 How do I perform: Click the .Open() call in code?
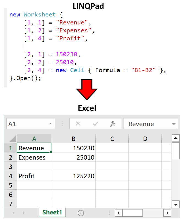(27, 78)
